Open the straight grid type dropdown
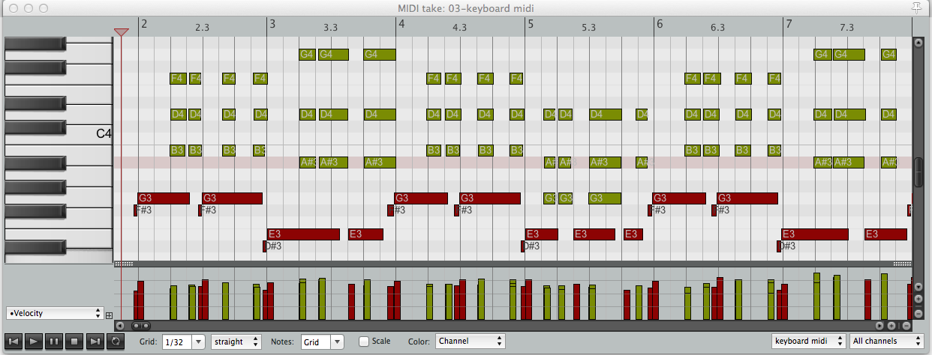932x355 pixels. (236, 342)
